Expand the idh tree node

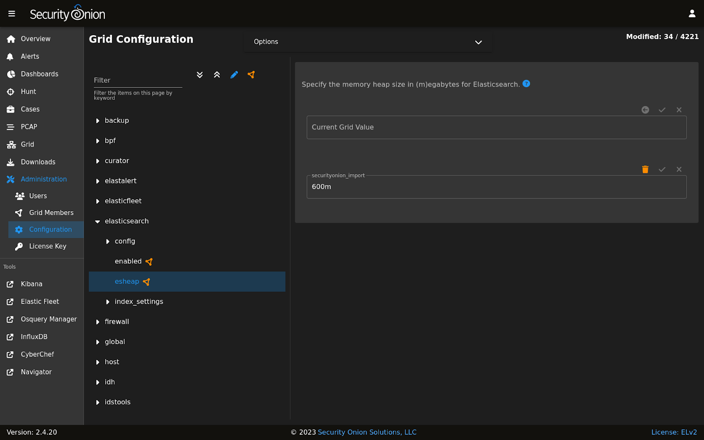pos(98,382)
